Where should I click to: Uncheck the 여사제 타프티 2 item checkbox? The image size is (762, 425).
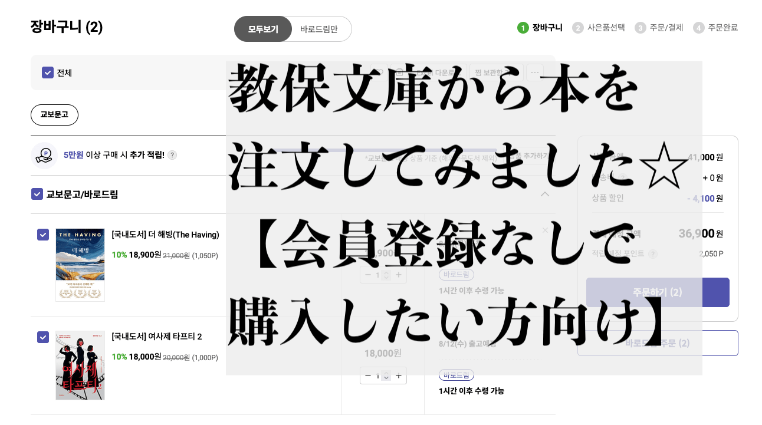coord(43,337)
